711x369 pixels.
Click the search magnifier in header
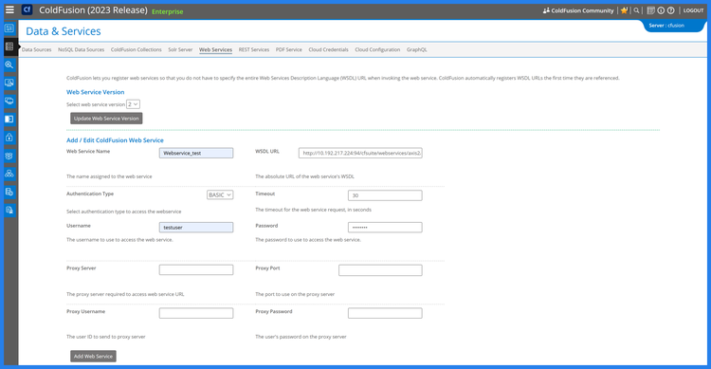click(636, 10)
